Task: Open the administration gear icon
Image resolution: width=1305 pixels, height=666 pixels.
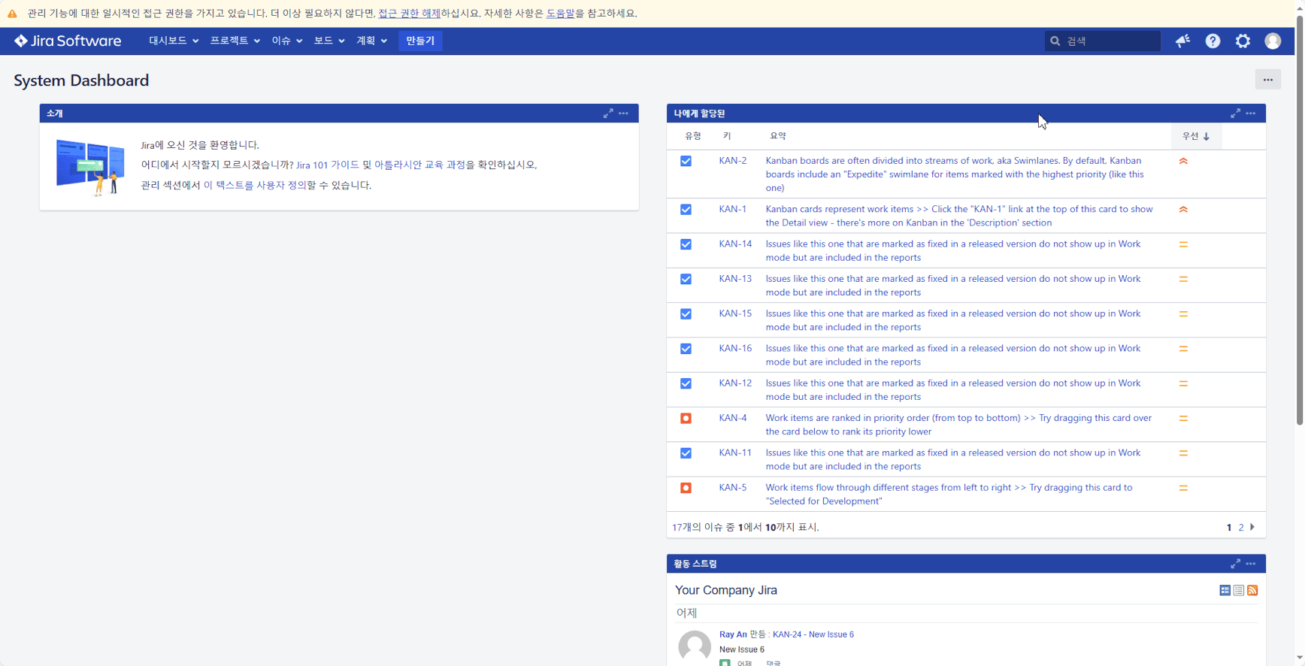Action: click(1243, 41)
